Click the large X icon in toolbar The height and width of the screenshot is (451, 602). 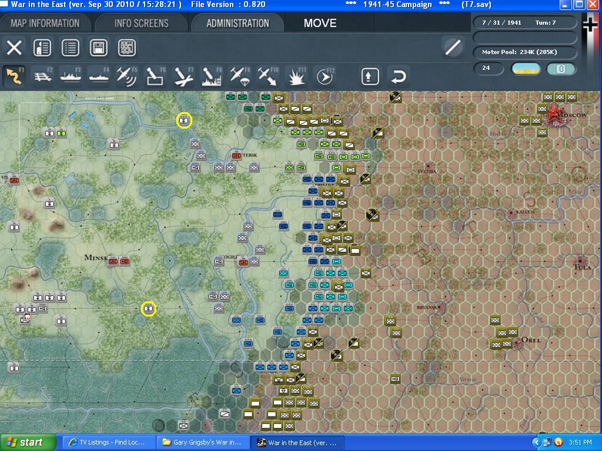pos(14,48)
